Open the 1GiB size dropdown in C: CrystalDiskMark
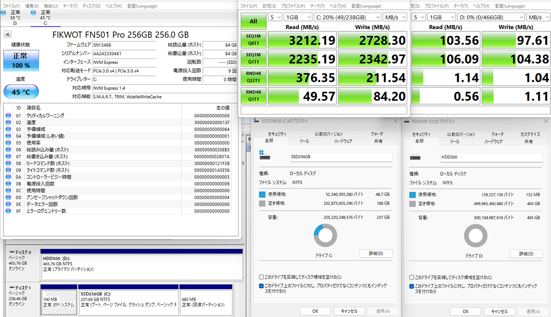The width and height of the screenshot is (551, 317). coord(297,17)
